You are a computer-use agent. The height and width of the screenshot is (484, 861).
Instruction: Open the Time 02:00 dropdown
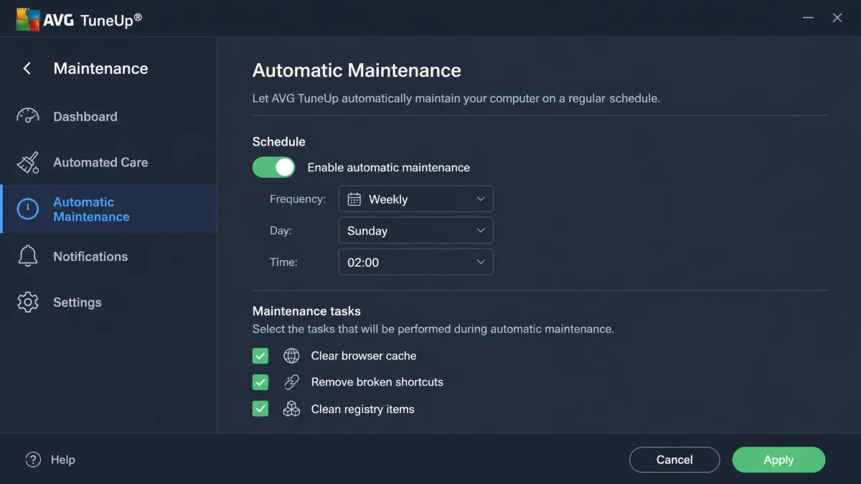(416, 262)
